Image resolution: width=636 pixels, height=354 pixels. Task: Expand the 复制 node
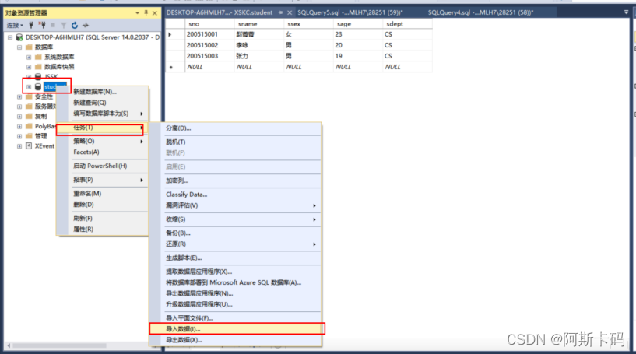19,117
